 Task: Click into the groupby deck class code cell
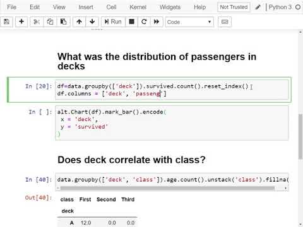[x=172, y=180]
